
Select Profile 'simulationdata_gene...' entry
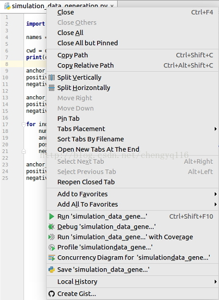(133, 248)
